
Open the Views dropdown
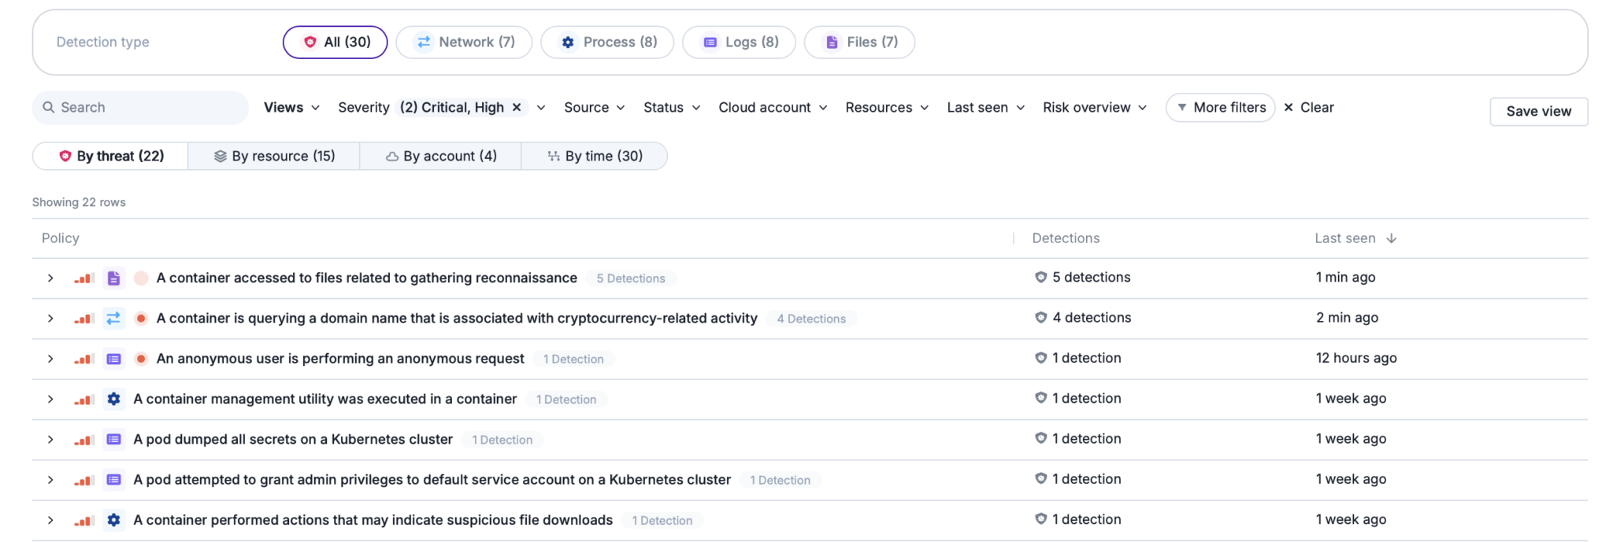coord(291,108)
